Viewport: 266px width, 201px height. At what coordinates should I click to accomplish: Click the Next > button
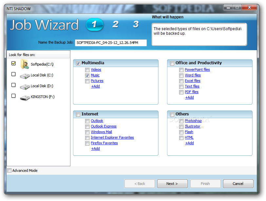(x=172, y=184)
